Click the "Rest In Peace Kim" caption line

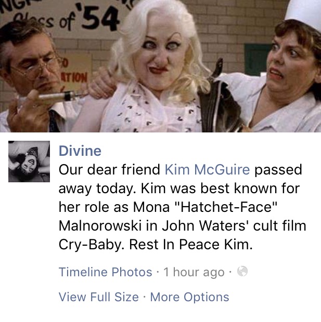tap(191, 245)
